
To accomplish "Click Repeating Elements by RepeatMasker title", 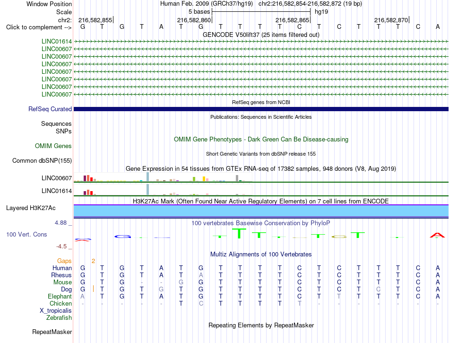I will point(261,325).
